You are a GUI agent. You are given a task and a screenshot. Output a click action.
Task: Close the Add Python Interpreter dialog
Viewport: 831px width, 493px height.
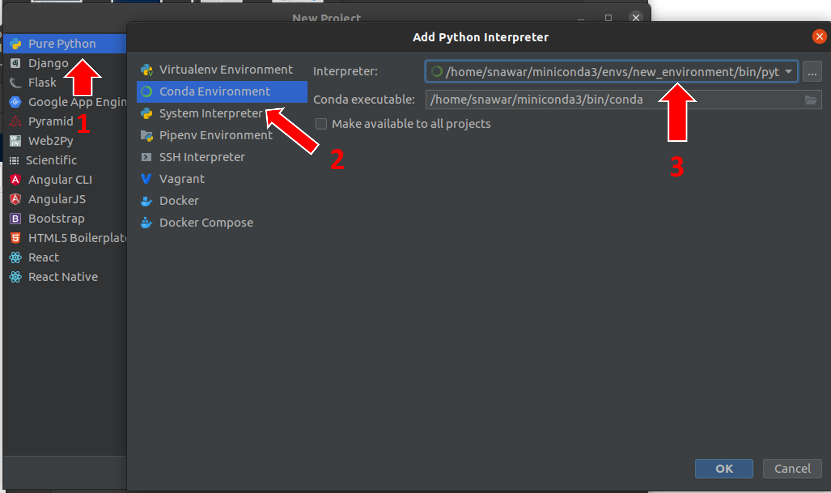(x=819, y=37)
